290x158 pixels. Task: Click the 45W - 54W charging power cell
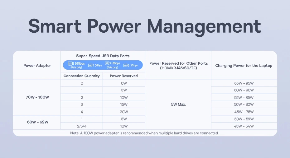pyautogui.click(x=244, y=126)
